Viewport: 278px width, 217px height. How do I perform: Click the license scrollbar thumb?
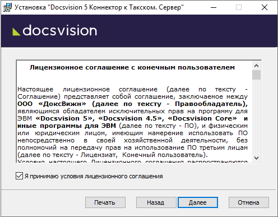click(x=256, y=75)
